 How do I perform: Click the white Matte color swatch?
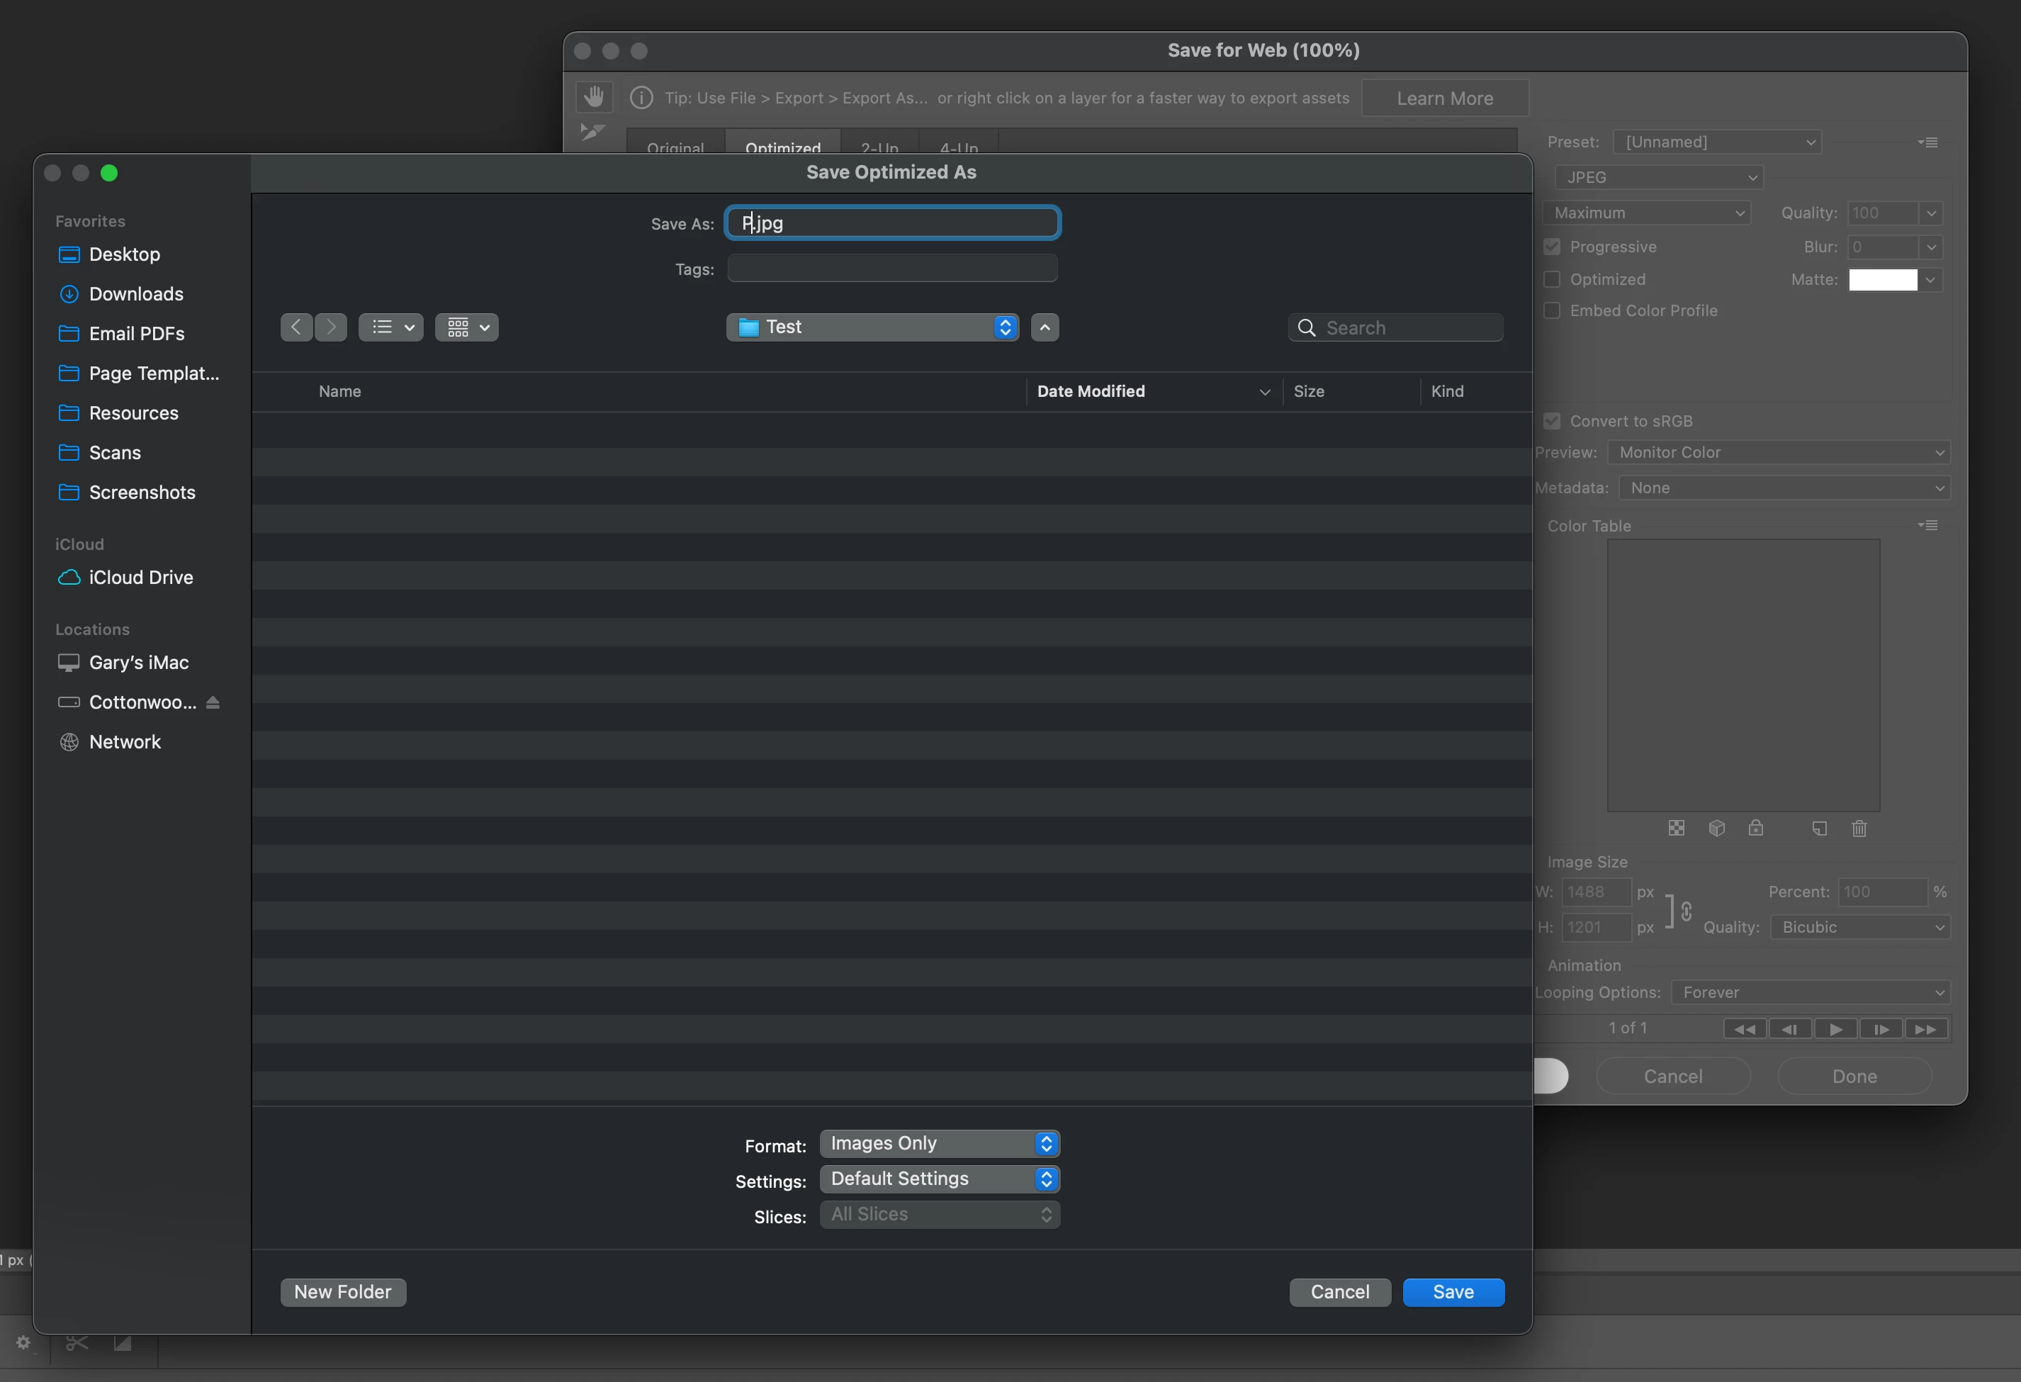coord(1882,279)
